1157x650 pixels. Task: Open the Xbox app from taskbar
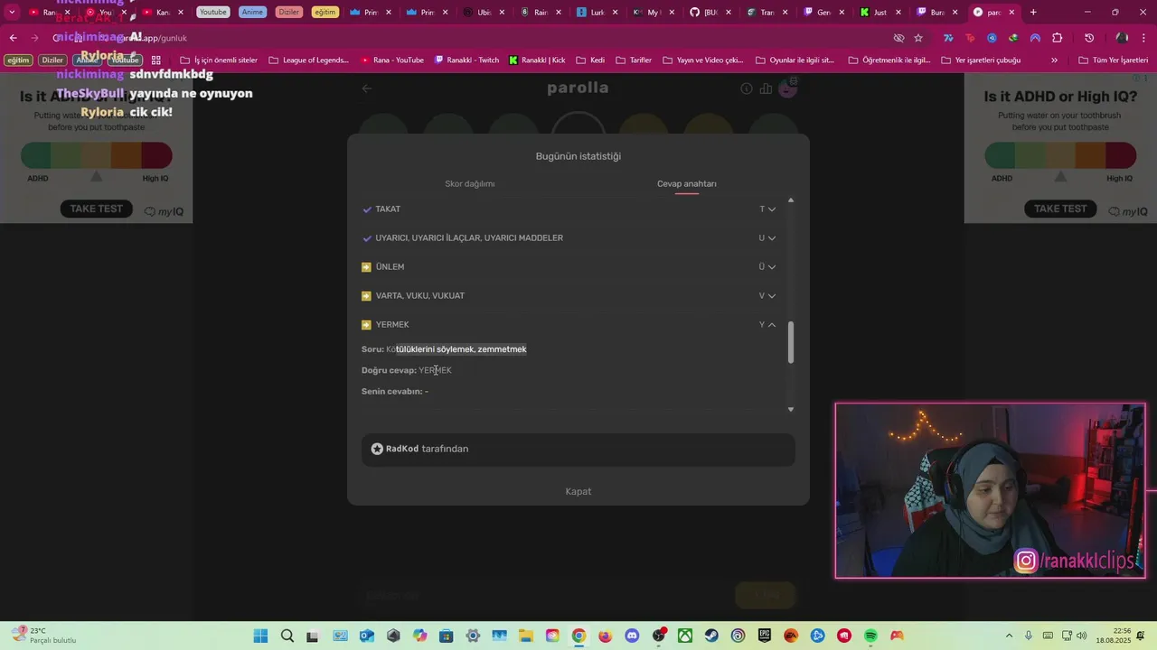click(x=685, y=636)
